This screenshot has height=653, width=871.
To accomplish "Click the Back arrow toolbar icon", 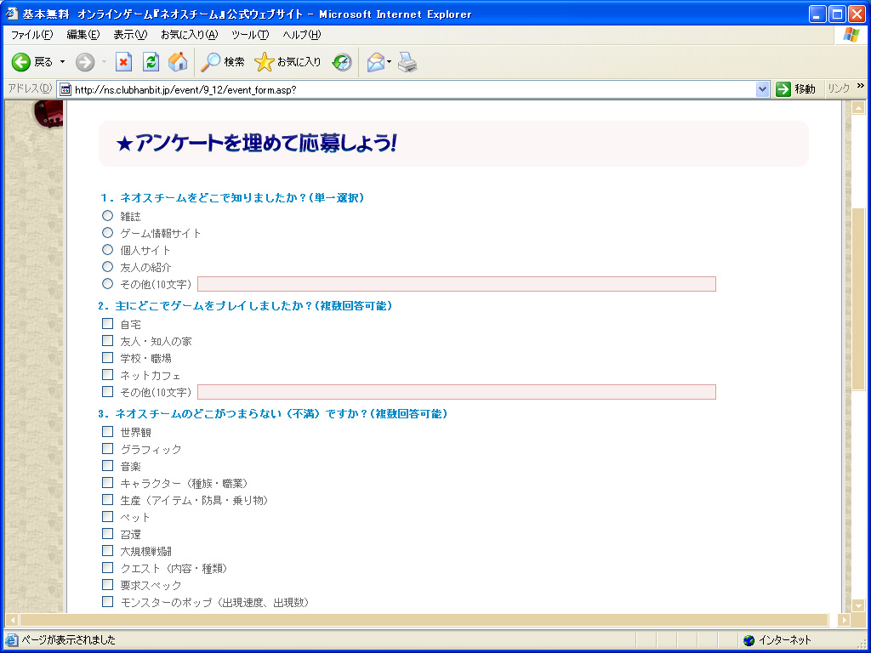I will click(x=21, y=62).
